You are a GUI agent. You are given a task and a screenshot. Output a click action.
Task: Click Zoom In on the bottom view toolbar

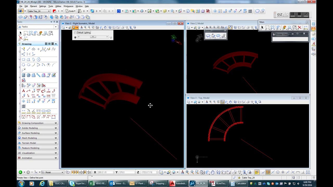pos(187,172)
